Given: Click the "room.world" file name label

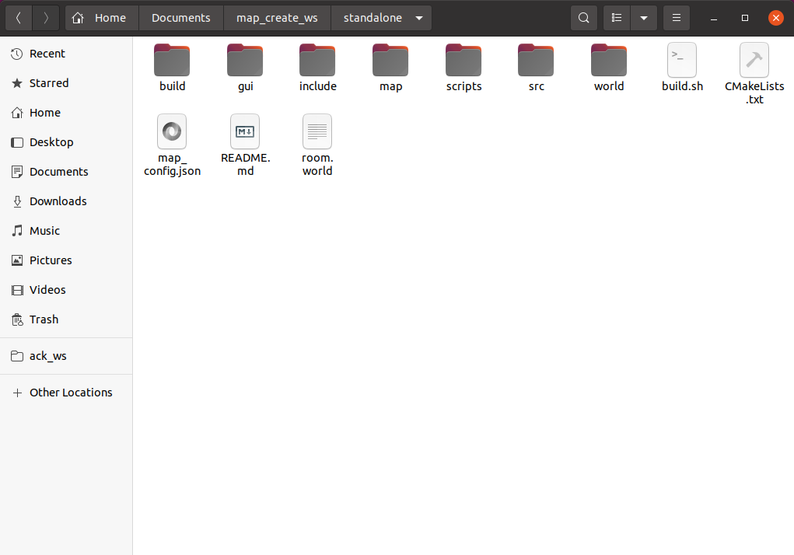Looking at the screenshot, I should pyautogui.click(x=317, y=165).
